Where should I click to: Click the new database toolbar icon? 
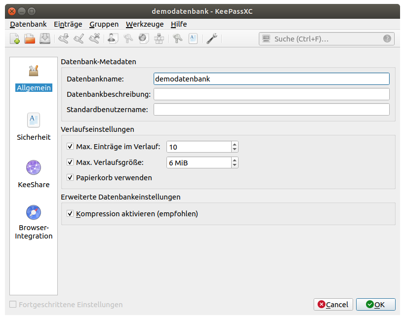[x=15, y=39]
